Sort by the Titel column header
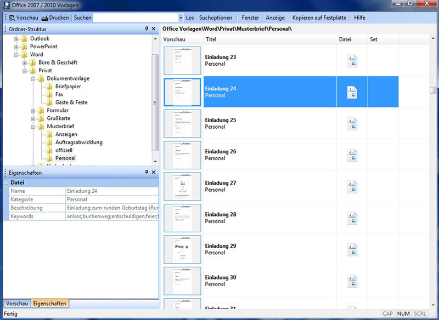The height and width of the screenshot is (320, 439). pos(269,39)
